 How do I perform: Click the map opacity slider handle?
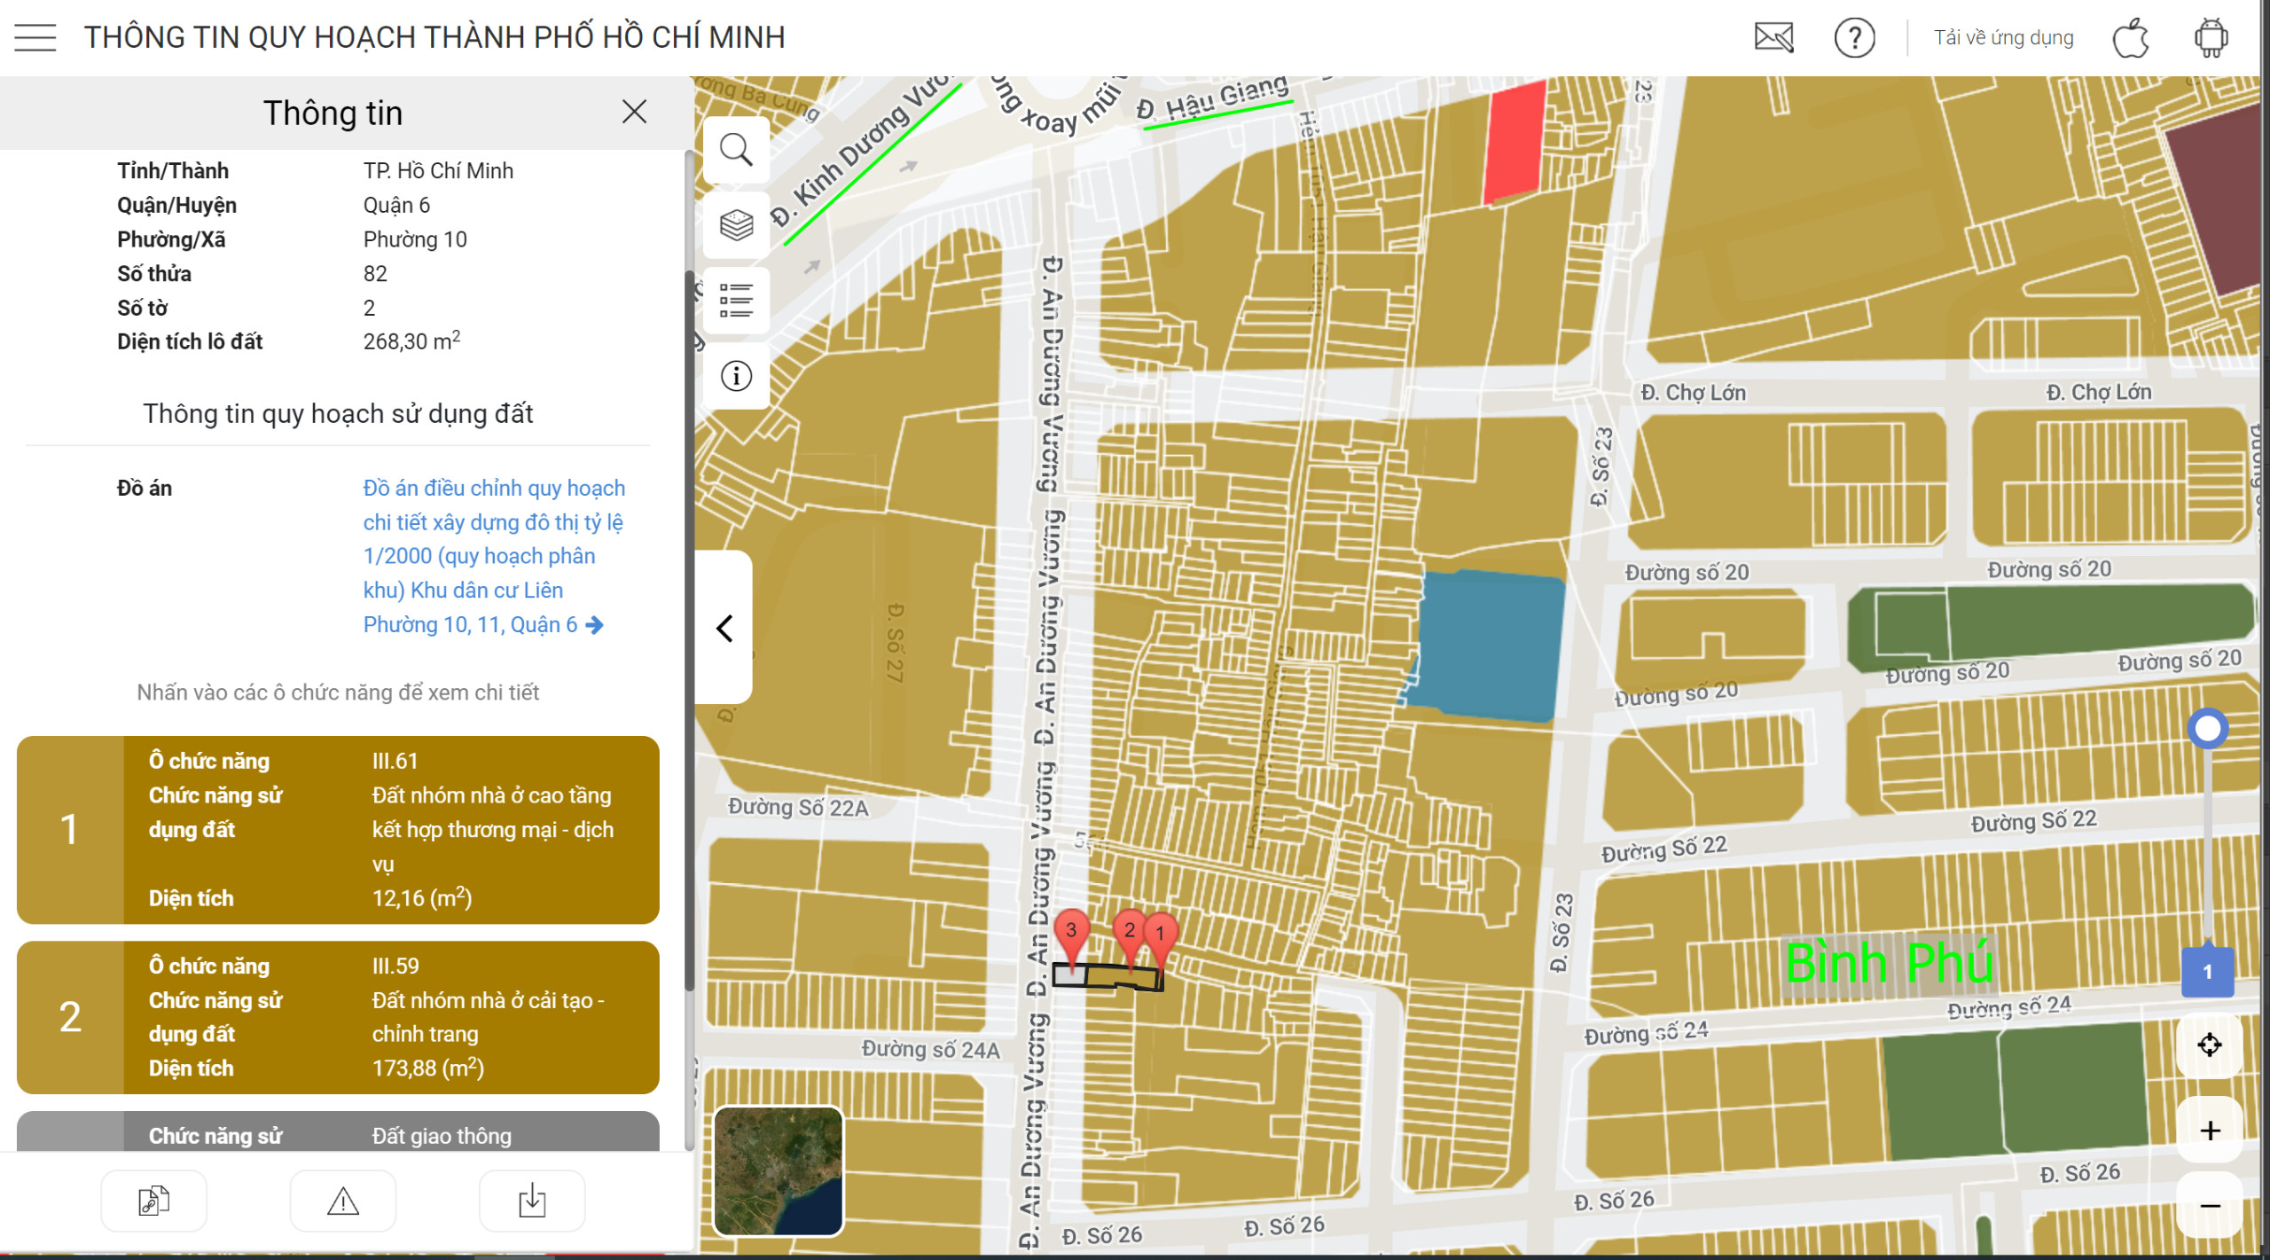(2207, 729)
